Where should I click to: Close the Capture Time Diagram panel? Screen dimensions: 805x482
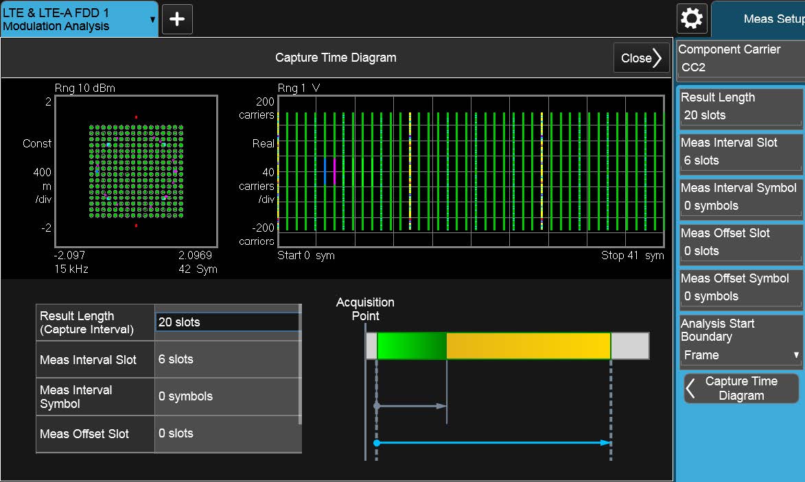641,58
